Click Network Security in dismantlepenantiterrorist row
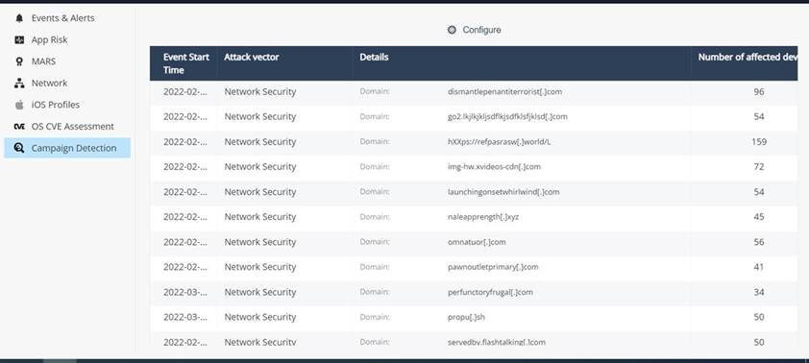 260,92
